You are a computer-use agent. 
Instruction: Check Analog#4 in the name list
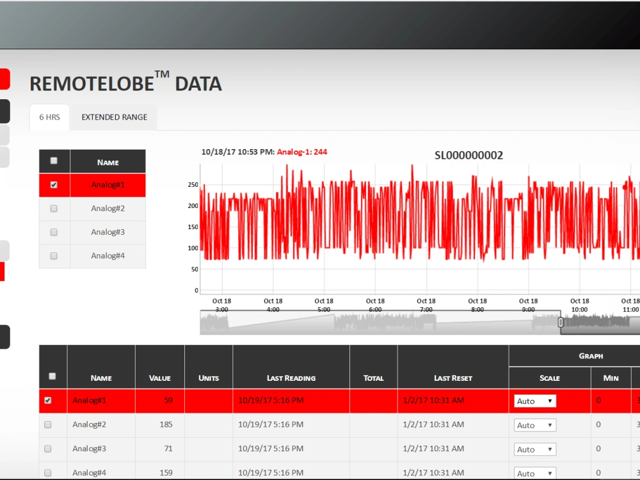tap(54, 256)
